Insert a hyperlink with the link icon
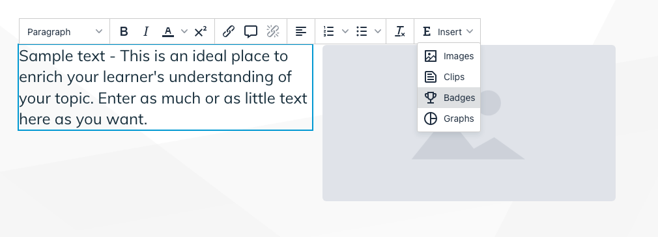Image resolution: width=658 pixels, height=237 pixels. (228, 31)
